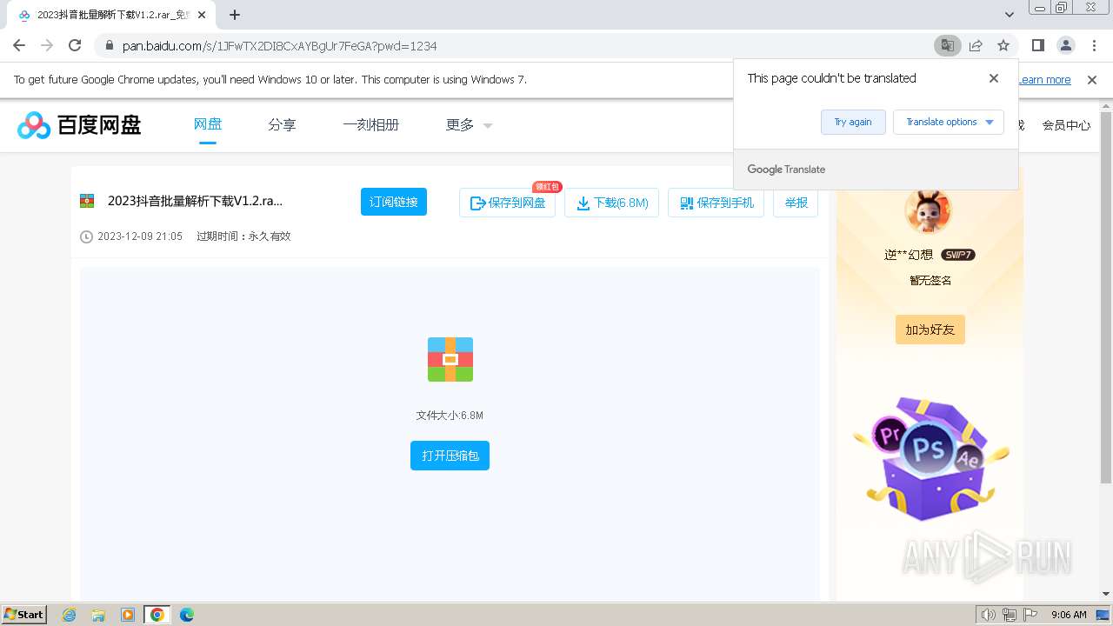Bookmark this page with the star icon
This screenshot has height=626, width=1113.
[1003, 45]
